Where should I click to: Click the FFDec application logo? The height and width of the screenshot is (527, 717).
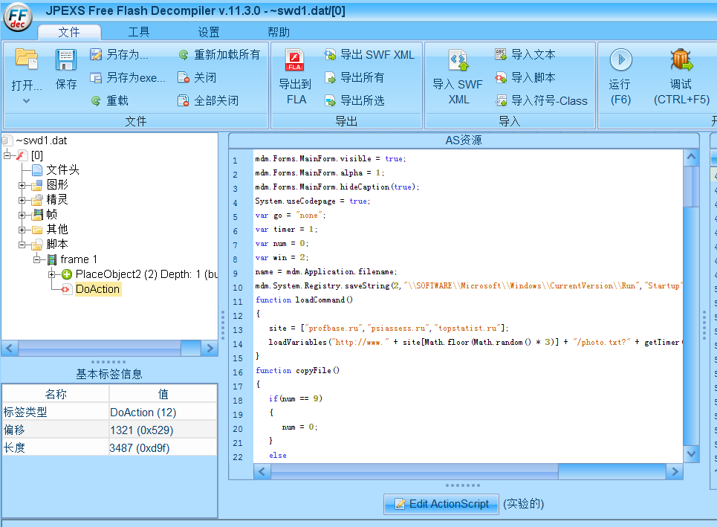tap(17, 17)
